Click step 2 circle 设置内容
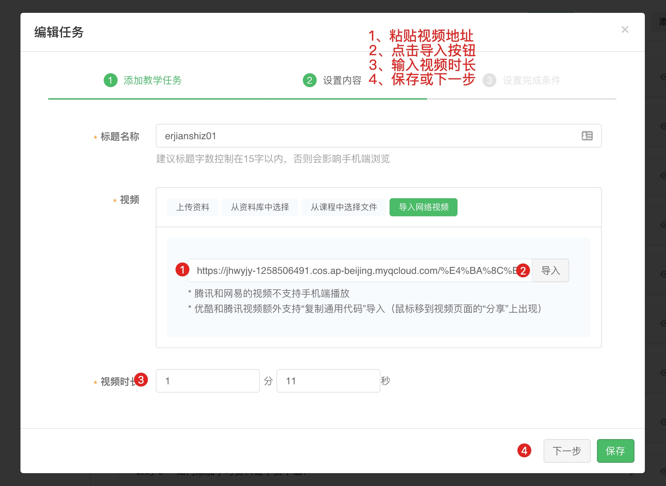 [x=309, y=81]
